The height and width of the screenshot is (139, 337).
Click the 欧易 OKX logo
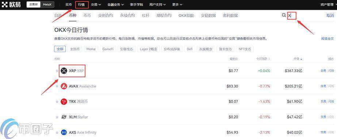(11, 4)
